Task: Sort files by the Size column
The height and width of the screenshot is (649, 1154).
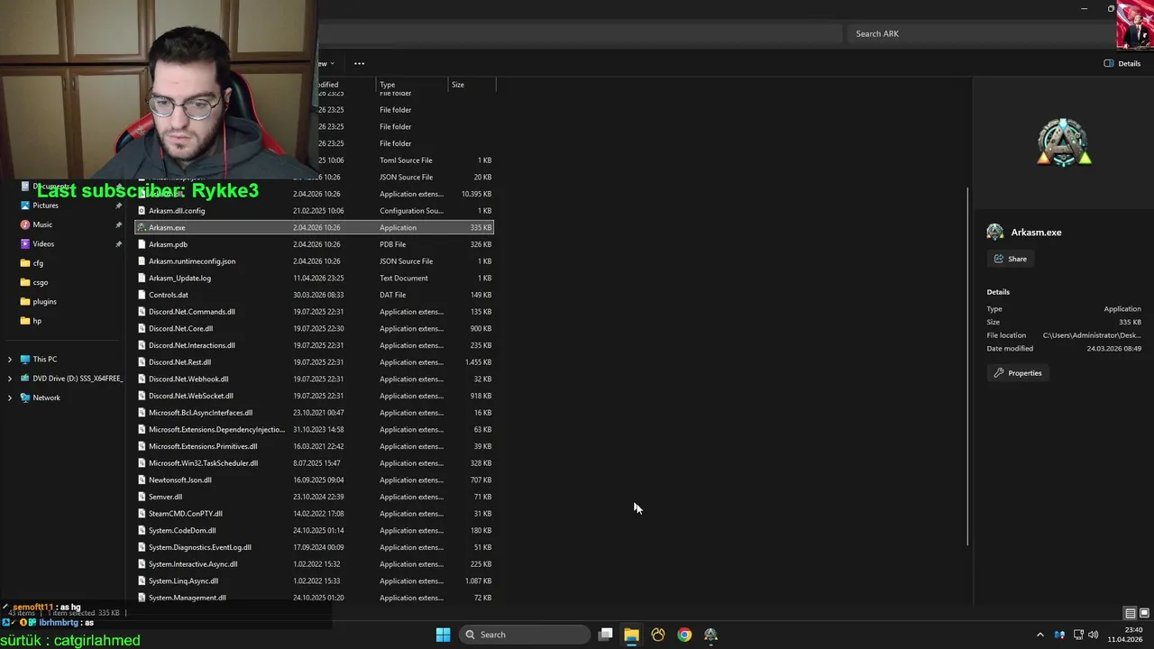Action: 472,85
